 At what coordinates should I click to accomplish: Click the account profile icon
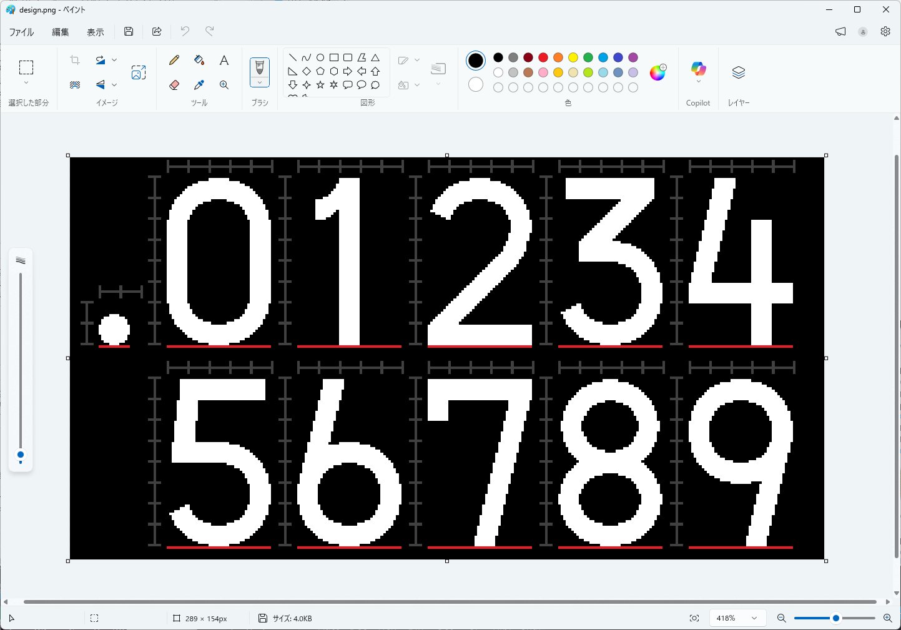pyautogui.click(x=863, y=32)
